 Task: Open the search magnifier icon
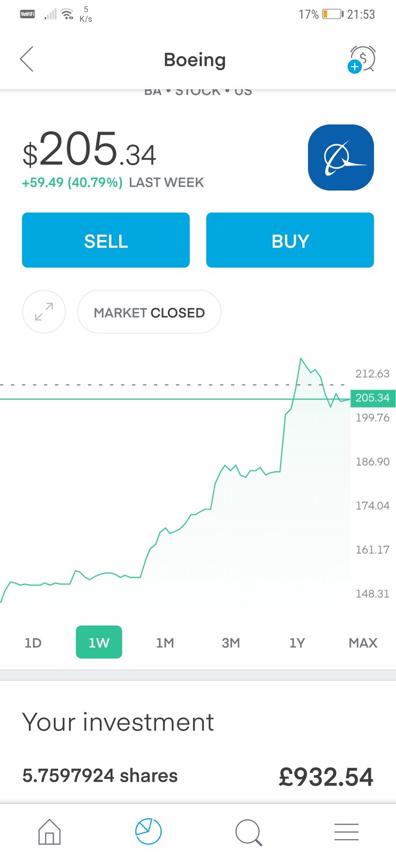[x=248, y=832]
